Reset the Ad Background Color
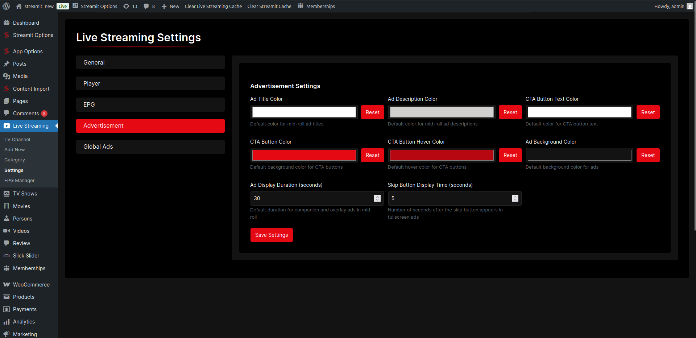 [x=648, y=155]
